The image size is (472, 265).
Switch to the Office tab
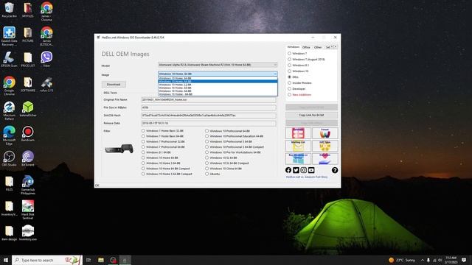pos(306,47)
